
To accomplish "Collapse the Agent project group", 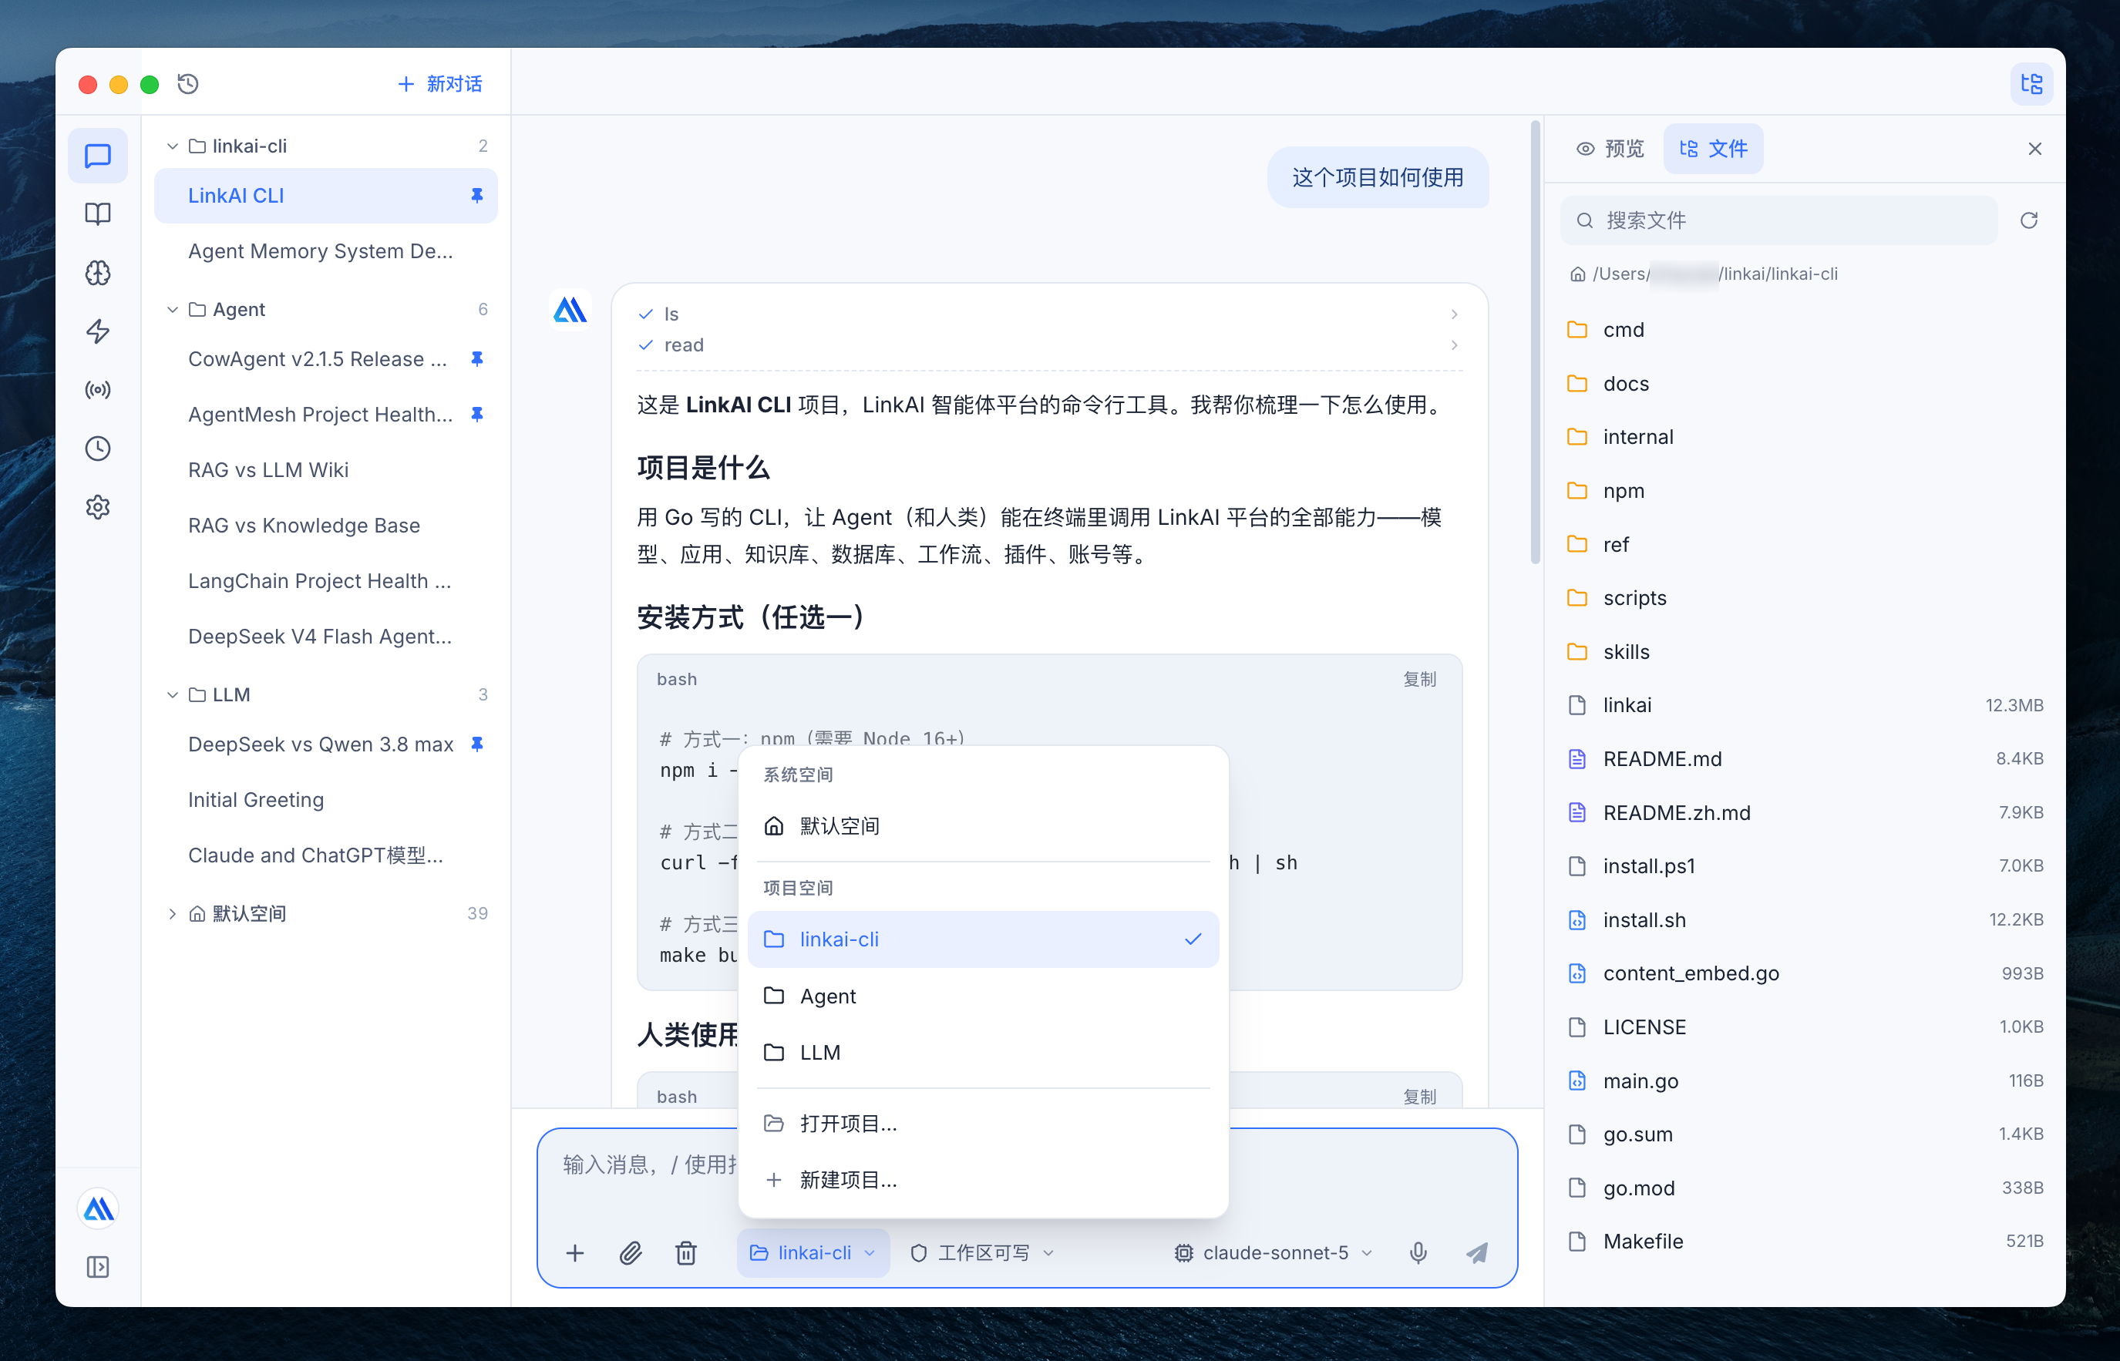I will tap(173, 309).
